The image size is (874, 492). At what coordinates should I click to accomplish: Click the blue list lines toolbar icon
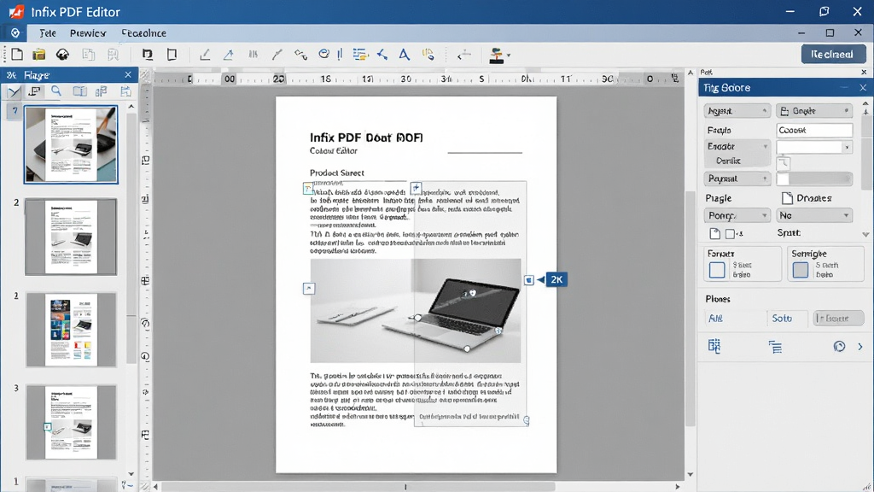click(361, 54)
